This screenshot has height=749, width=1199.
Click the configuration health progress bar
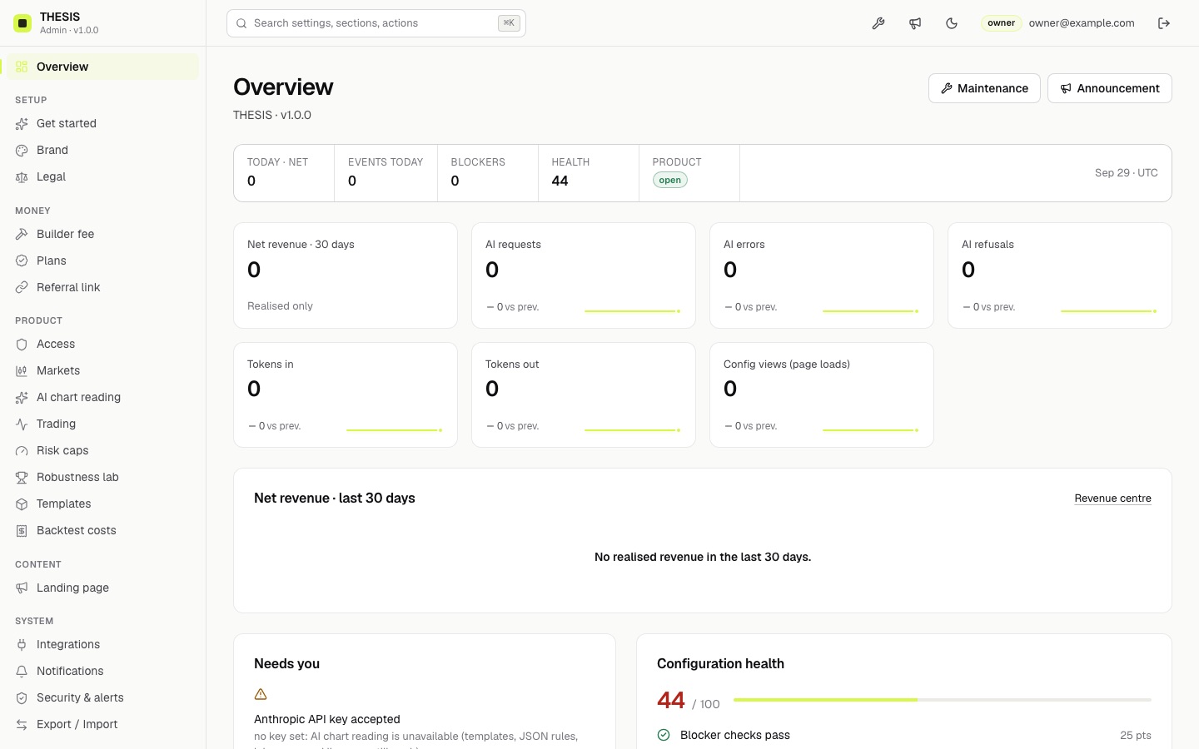pyautogui.click(x=943, y=700)
